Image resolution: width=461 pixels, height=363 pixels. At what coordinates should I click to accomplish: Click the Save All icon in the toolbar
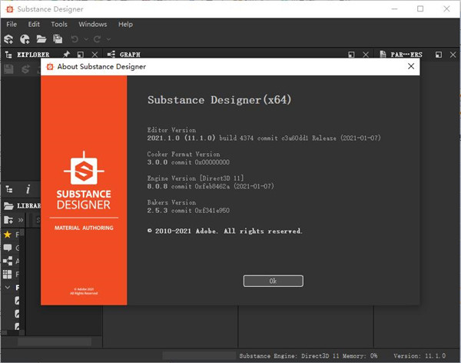58,38
